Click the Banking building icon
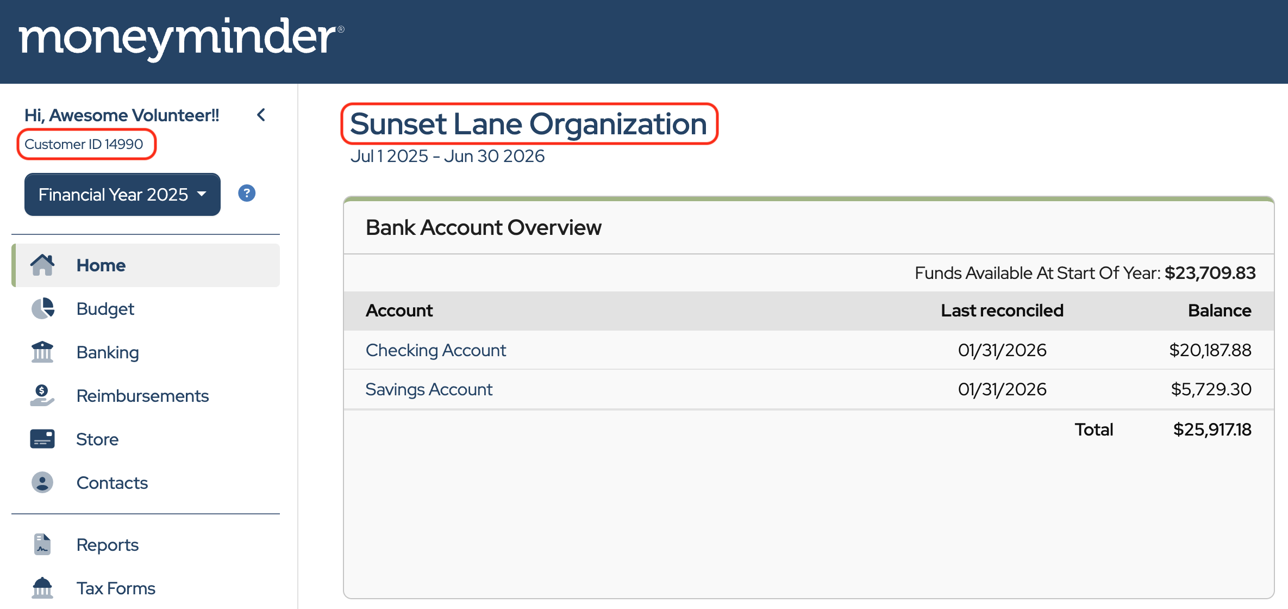 (42, 352)
